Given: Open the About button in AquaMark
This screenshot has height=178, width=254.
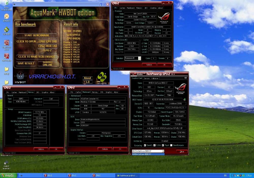Looking at the screenshot, I should [x=87, y=78].
